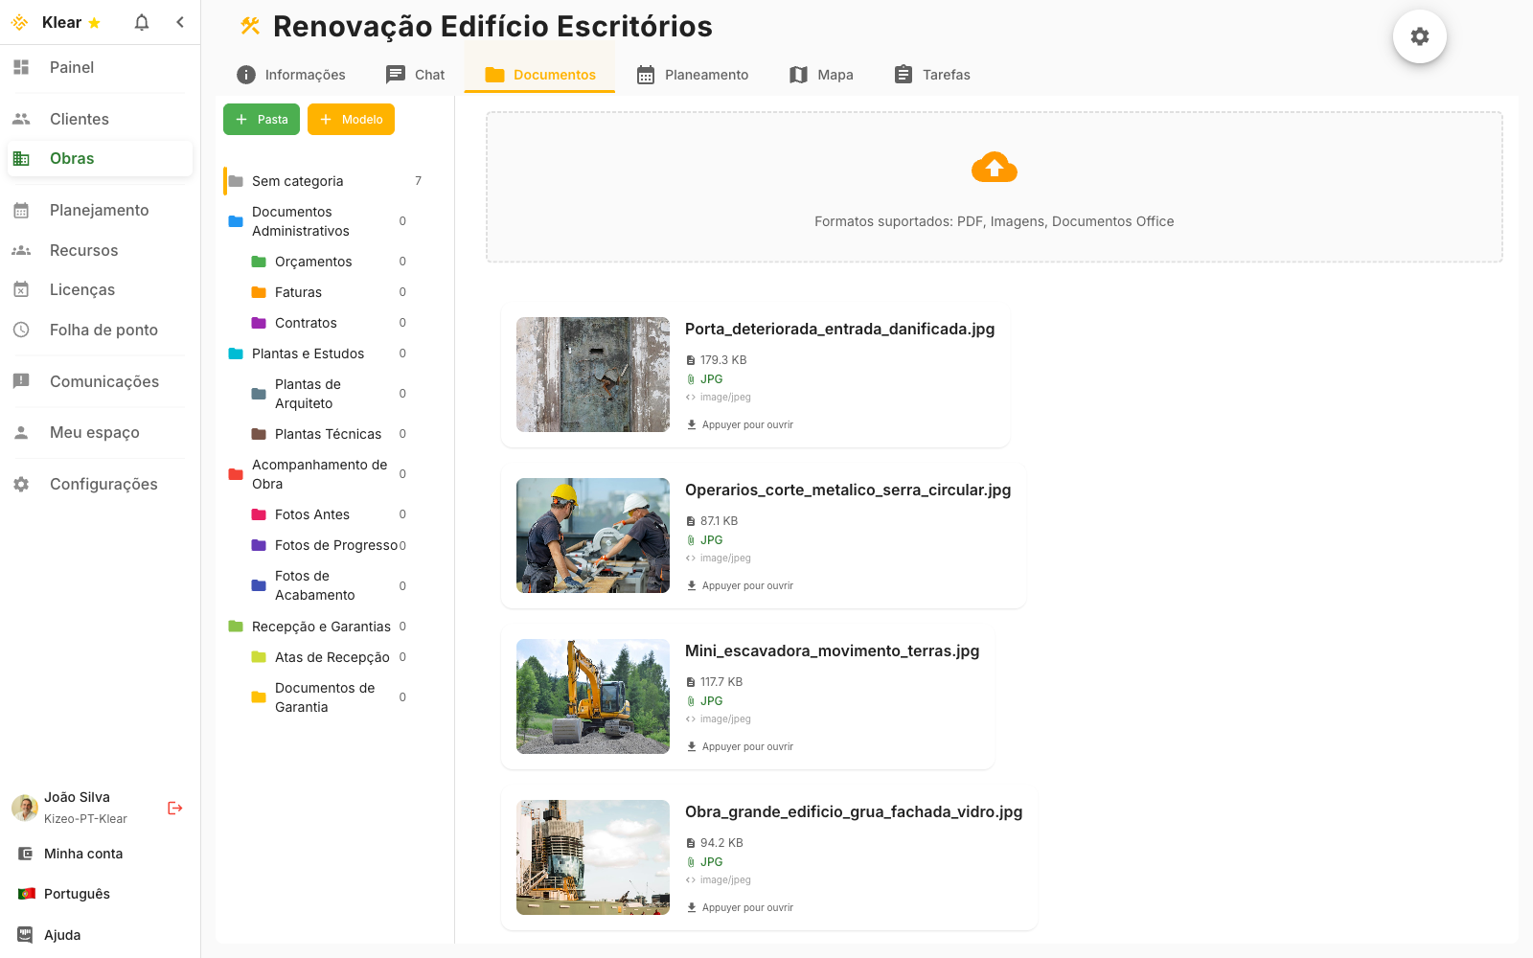1533x958 pixels.
Task: Click the notifications bell icon
Action: [x=141, y=21]
